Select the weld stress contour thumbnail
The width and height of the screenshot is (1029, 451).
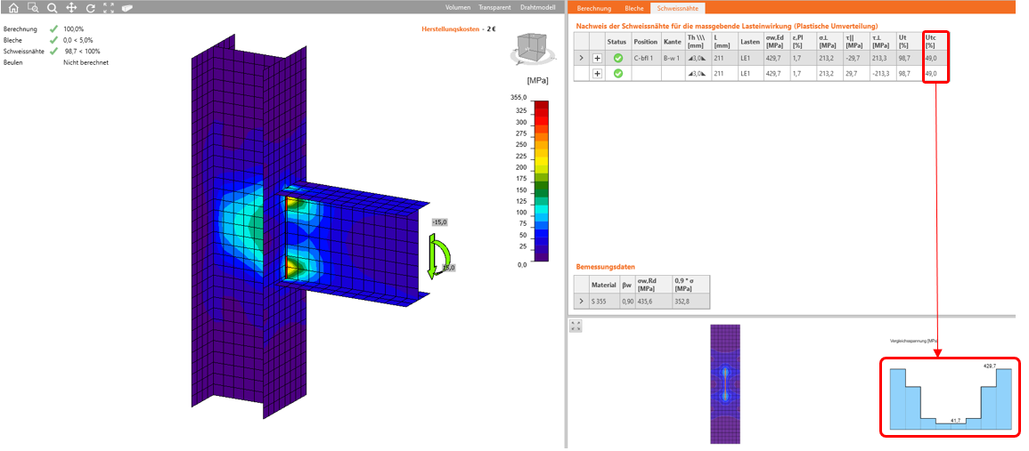[727, 383]
